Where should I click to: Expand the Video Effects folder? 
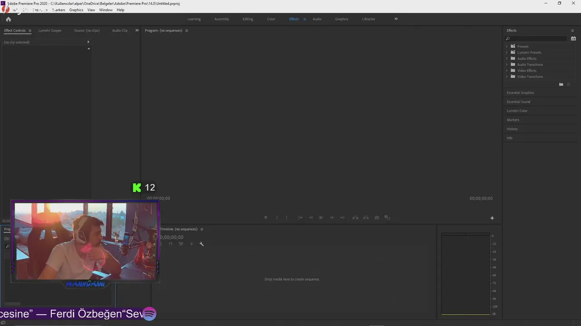click(507, 71)
